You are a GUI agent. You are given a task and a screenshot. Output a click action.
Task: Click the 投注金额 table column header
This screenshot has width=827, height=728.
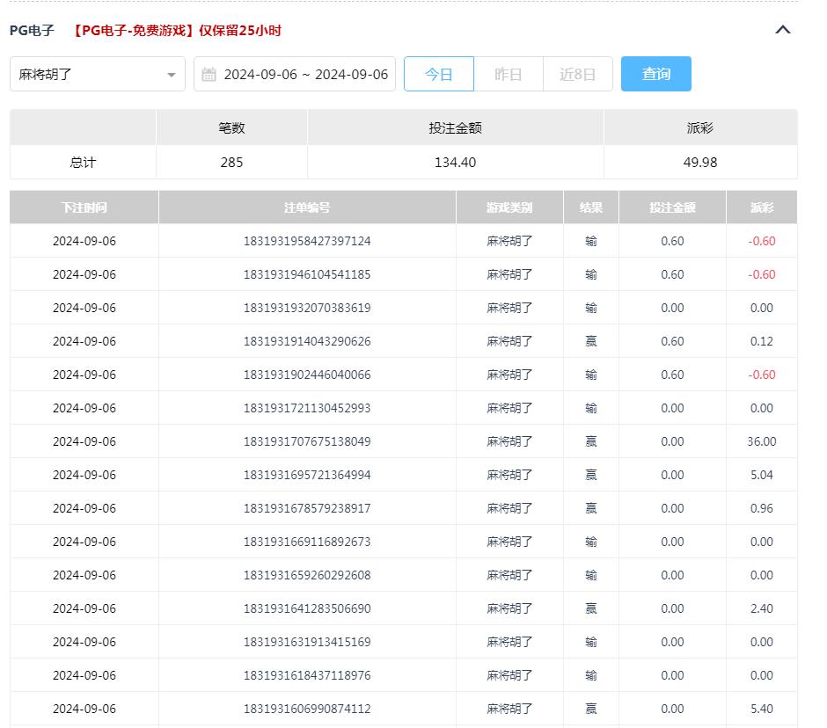click(x=672, y=207)
